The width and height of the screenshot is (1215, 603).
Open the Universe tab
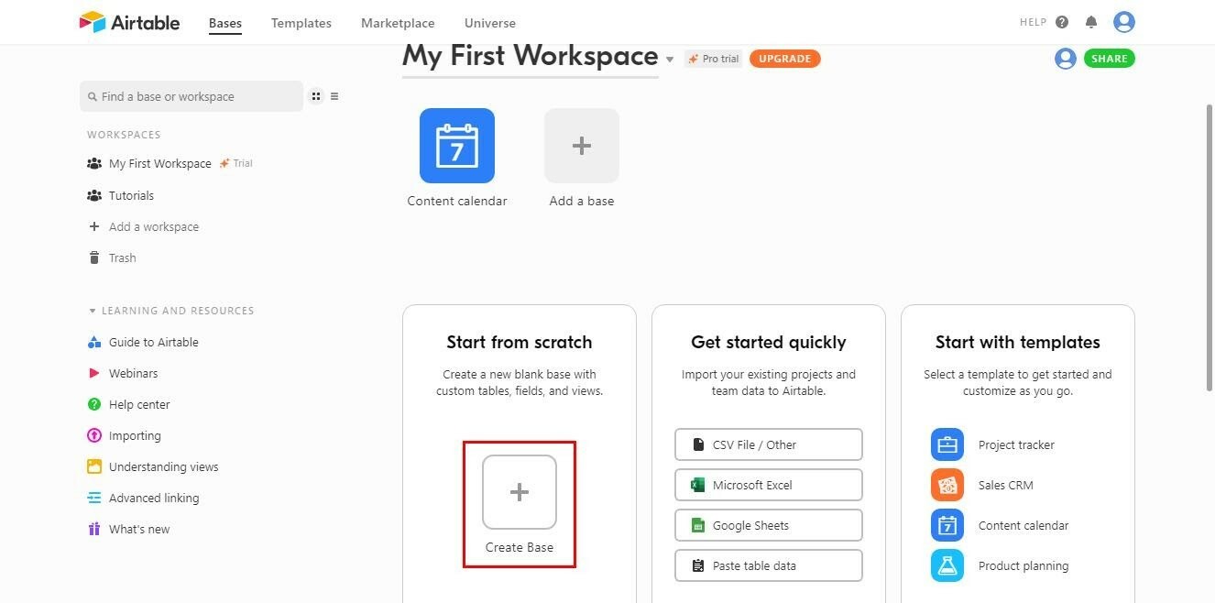pos(490,23)
